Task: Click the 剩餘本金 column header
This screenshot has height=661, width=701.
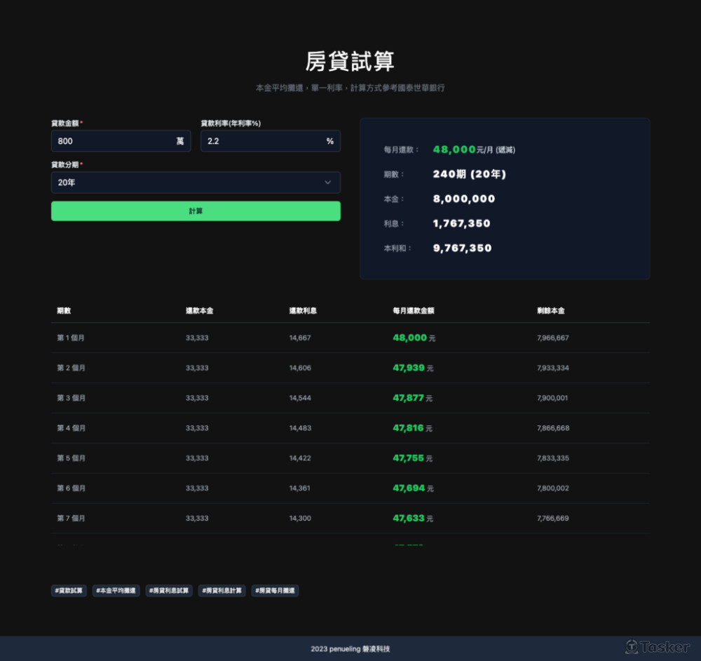Action: coord(551,310)
